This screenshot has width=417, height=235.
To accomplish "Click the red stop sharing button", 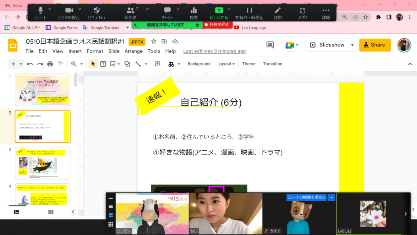I will tap(217, 25).
